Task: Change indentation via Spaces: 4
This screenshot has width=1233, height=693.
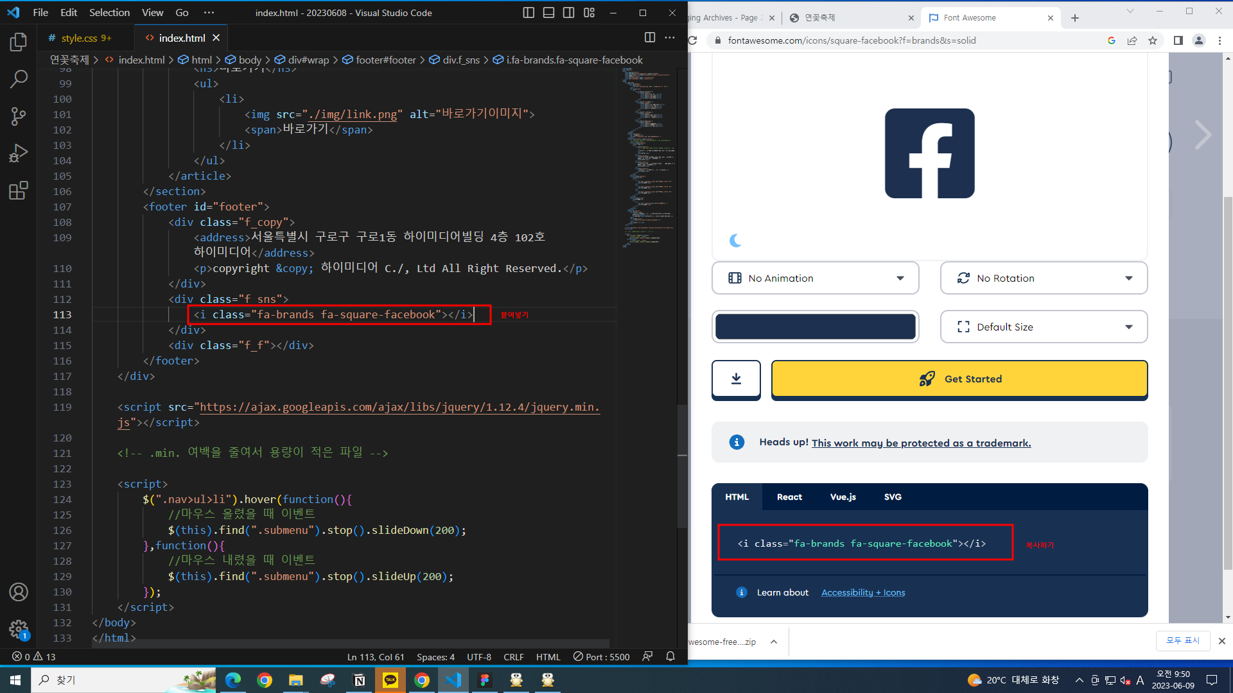Action: tap(435, 656)
